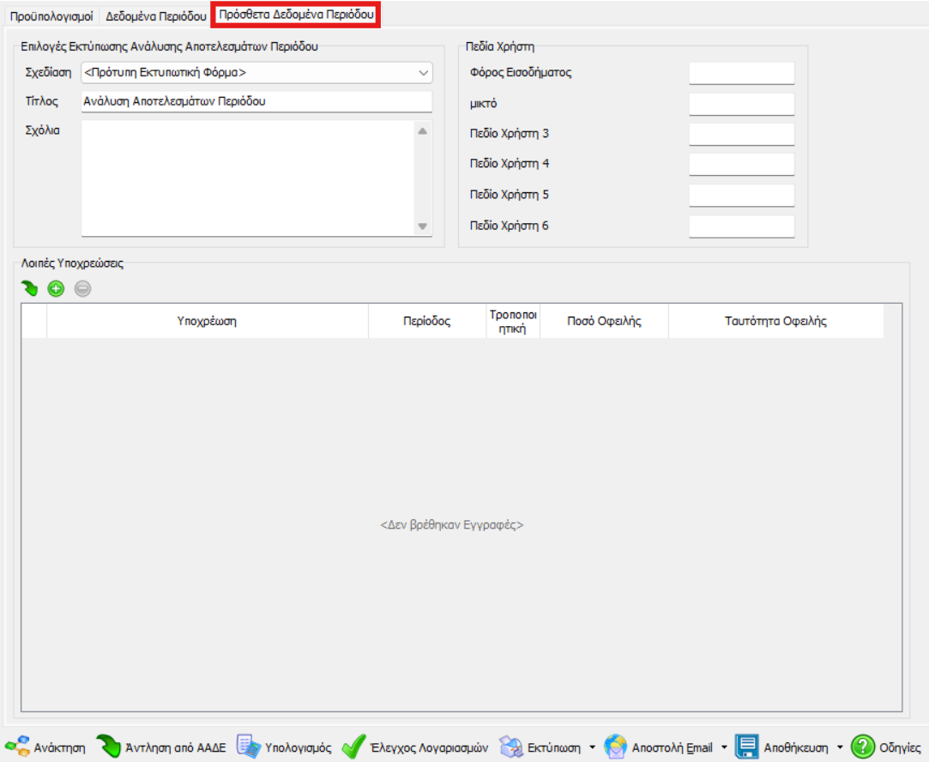Click the Ανάκτηση (retrieve) toolbar icon
Screen dimensions: 929x762
pyautogui.click(x=17, y=747)
